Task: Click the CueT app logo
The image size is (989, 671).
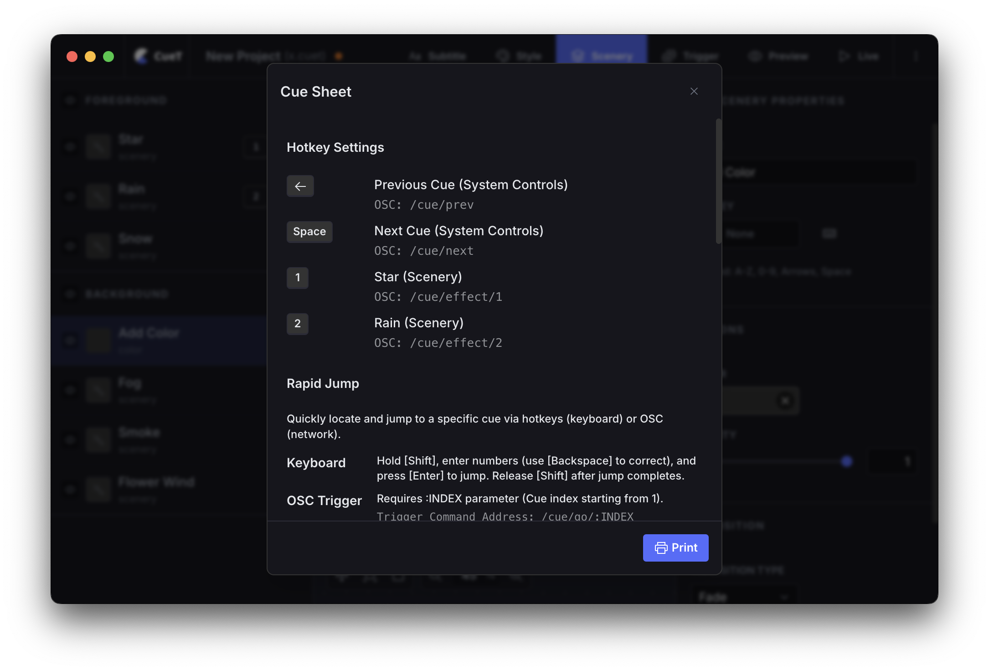Action: (x=141, y=56)
